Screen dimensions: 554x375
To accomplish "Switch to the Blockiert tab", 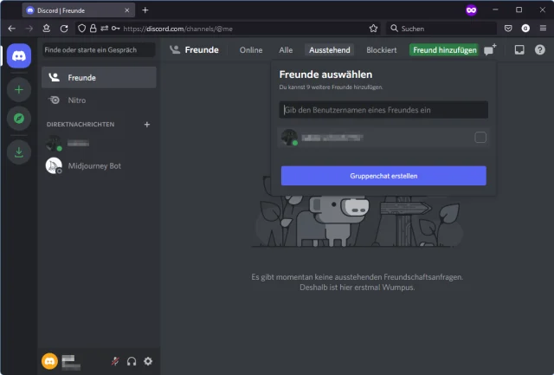I will (x=381, y=50).
